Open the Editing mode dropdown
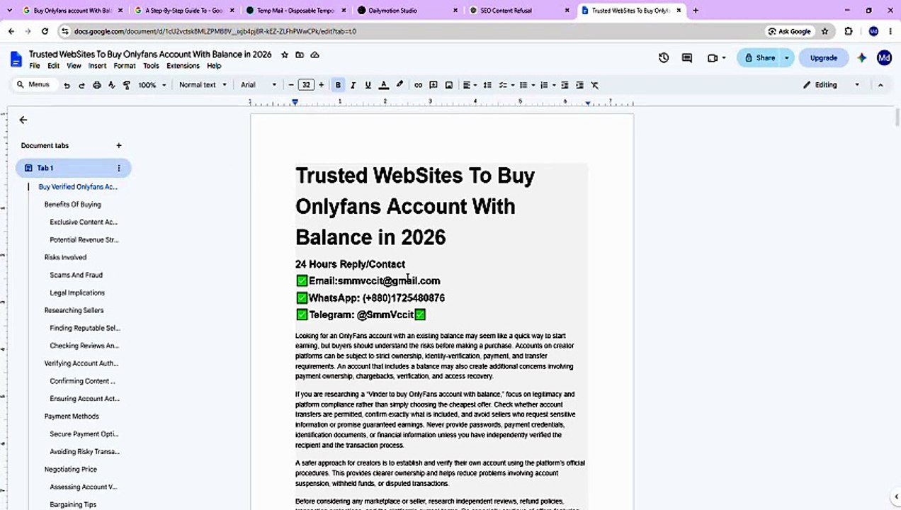The image size is (901, 510). (x=831, y=85)
